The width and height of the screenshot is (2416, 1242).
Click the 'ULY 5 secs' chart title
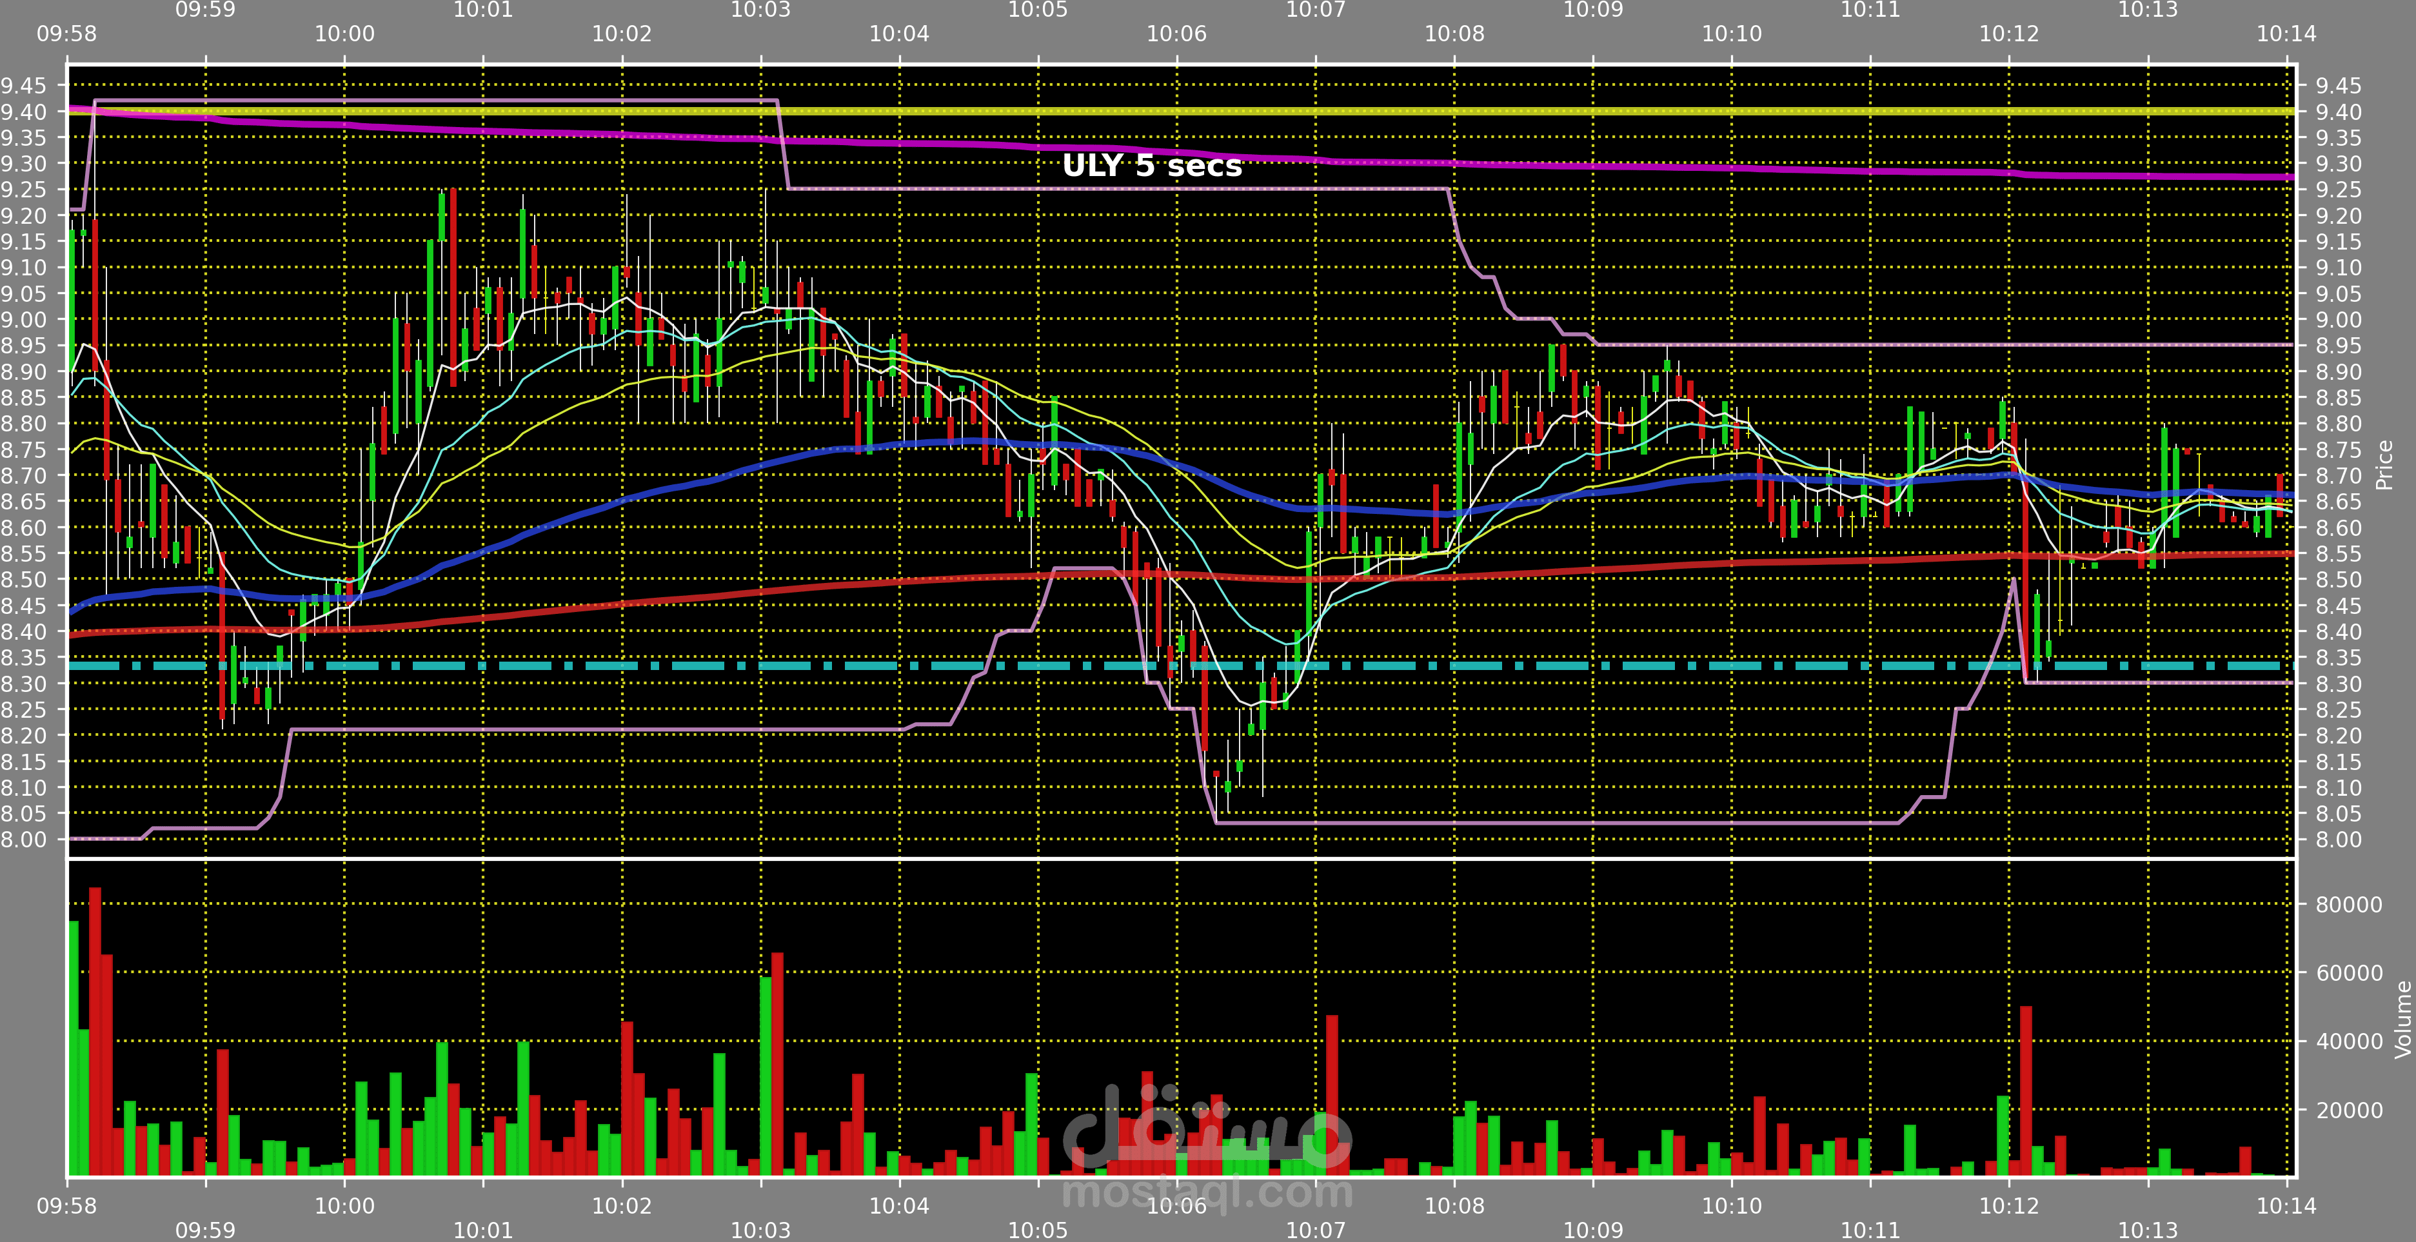(x=1152, y=166)
